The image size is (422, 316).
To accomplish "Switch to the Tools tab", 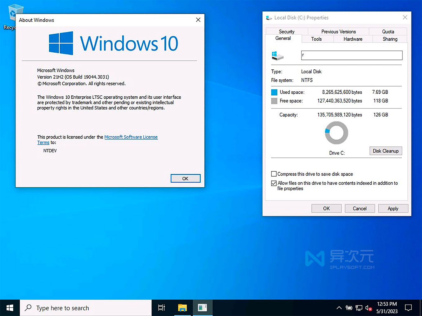I will point(316,39).
